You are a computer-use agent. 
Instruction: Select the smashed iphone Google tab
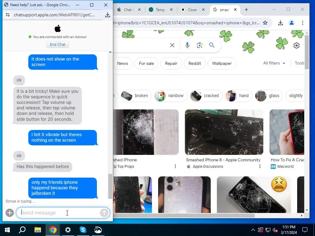pos(224,10)
